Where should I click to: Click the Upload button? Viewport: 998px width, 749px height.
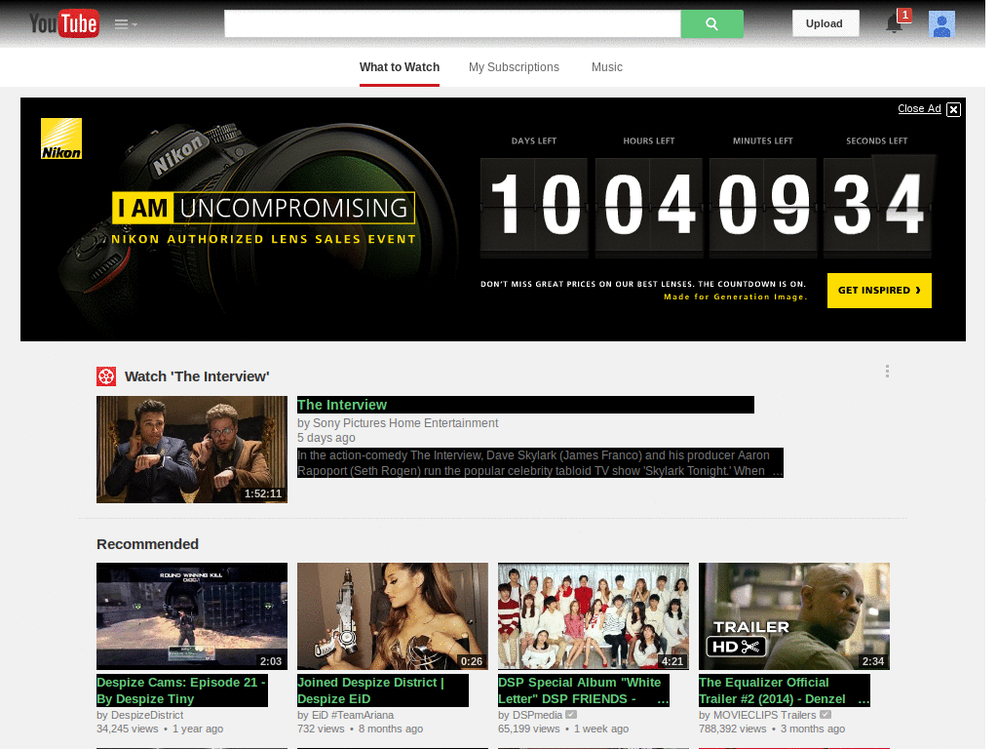click(x=825, y=23)
